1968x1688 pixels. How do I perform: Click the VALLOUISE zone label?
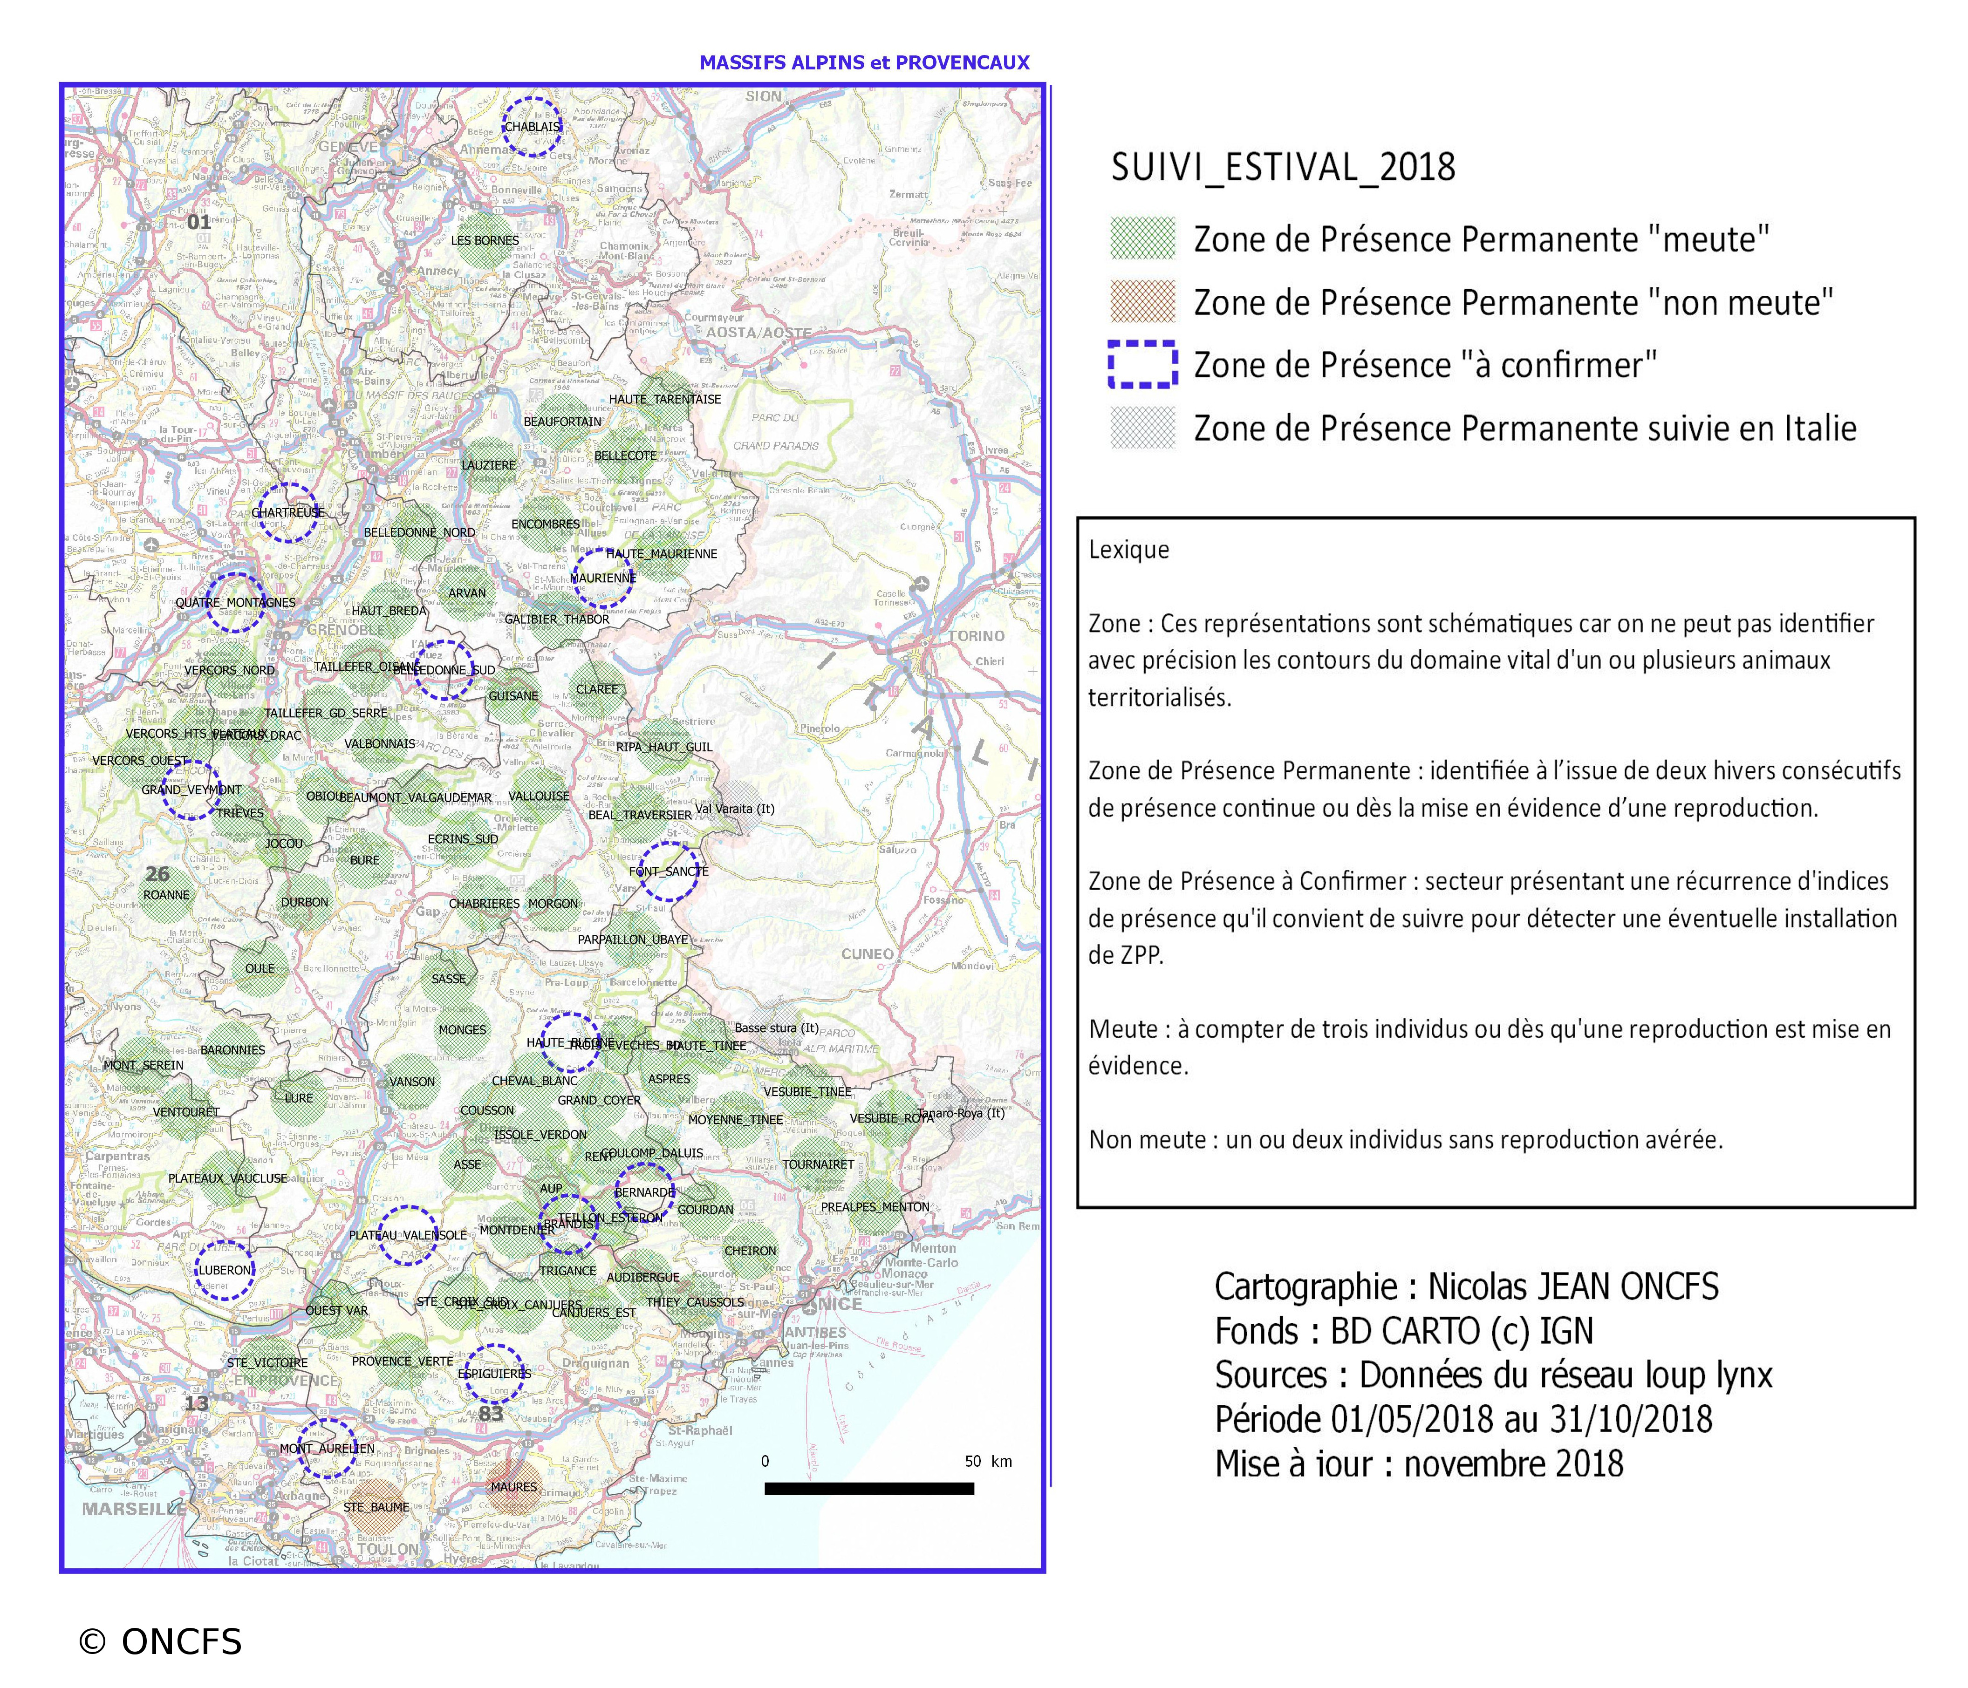point(539,796)
